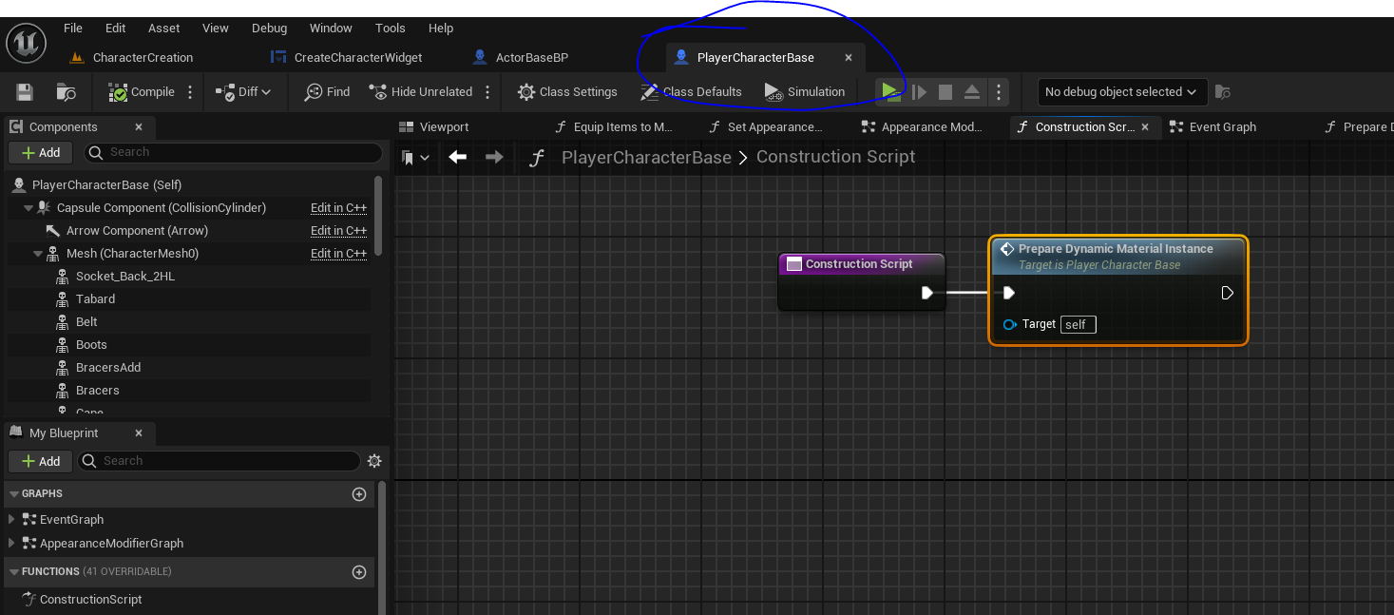Start the Simulation
Image resolution: width=1394 pixels, height=615 pixels.
805,92
